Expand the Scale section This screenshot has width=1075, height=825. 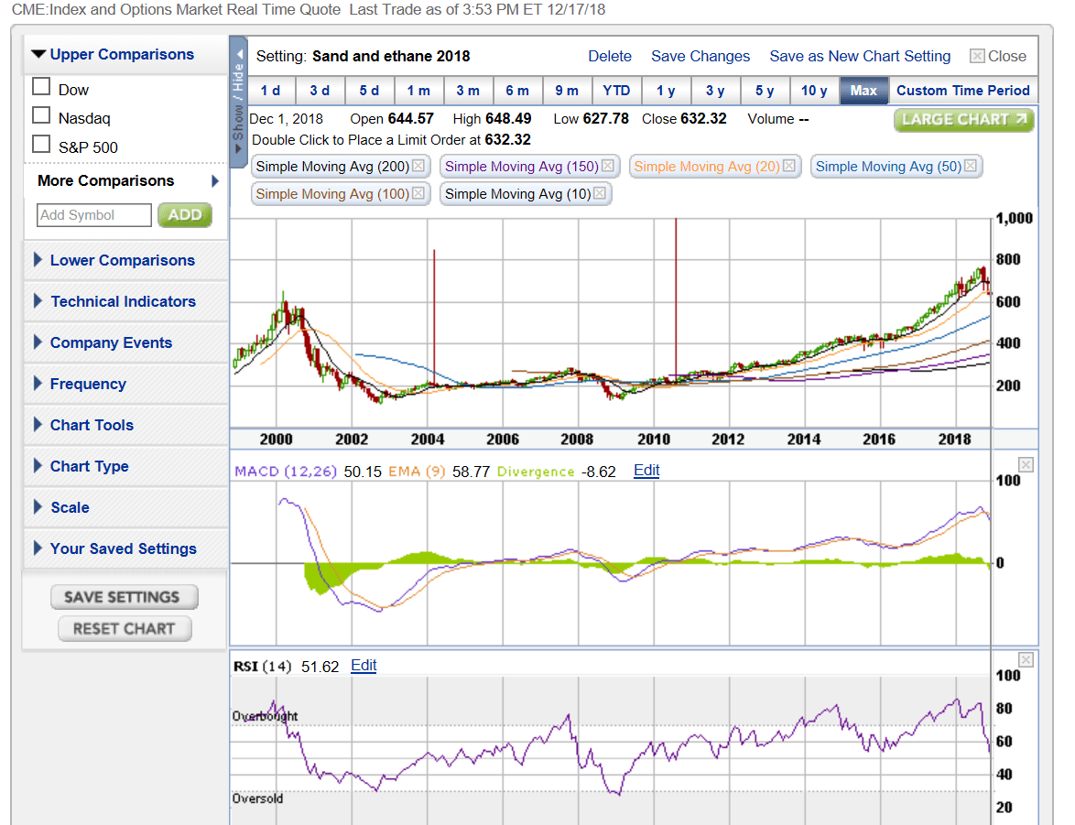pyautogui.click(x=61, y=507)
